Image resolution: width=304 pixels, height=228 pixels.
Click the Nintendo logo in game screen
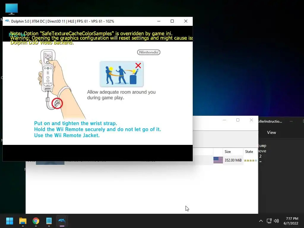(149, 52)
